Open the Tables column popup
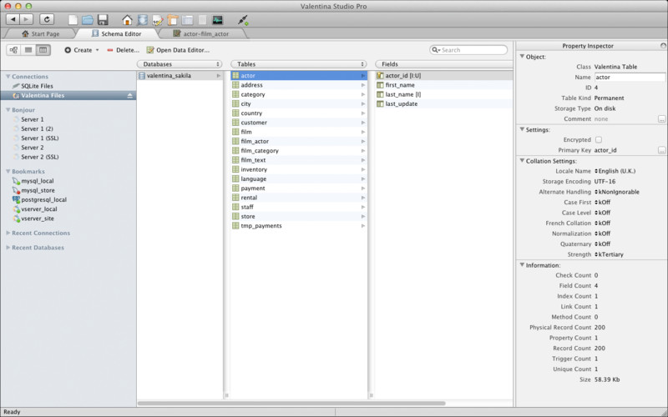 tap(299, 64)
